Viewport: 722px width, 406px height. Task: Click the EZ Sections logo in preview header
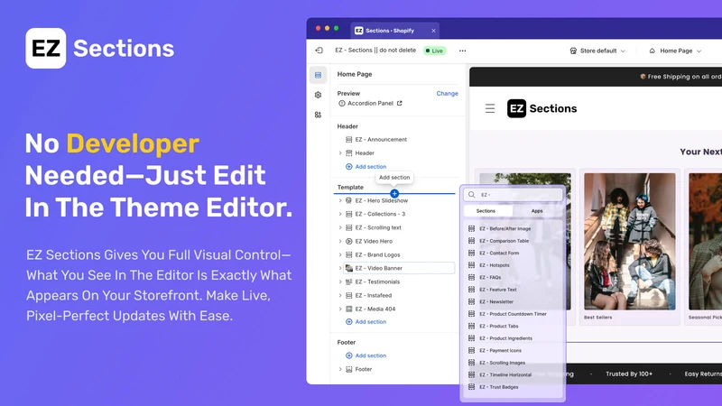coord(542,108)
